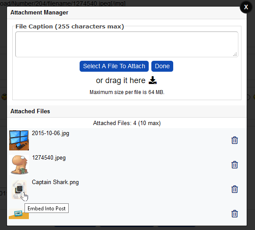Embed Captain Shark.png into post via overlay icon

point(19,189)
